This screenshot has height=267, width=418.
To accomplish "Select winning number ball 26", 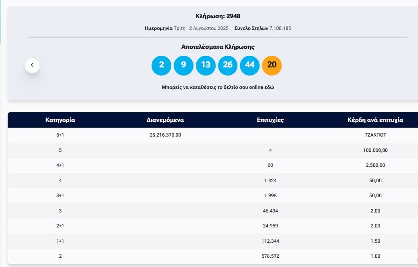I will tap(228, 65).
